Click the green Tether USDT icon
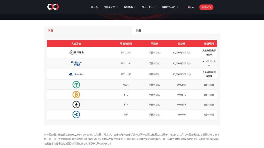The image size is (264, 148). [x=76, y=84]
